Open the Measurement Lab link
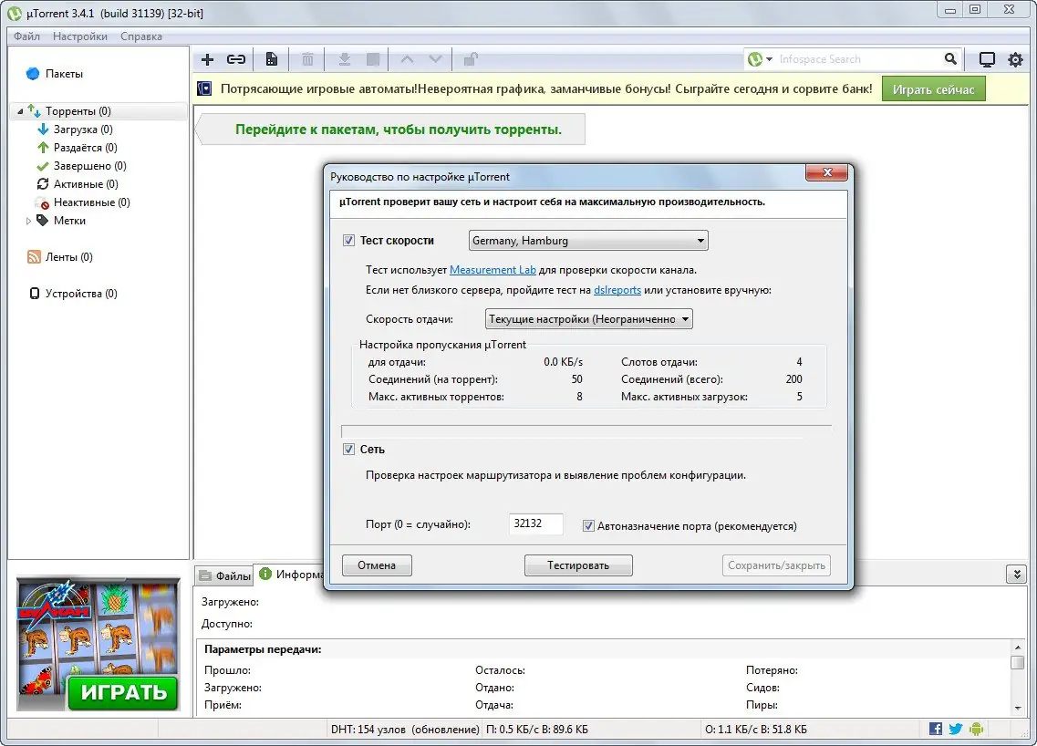1037x746 pixels. pos(493,270)
